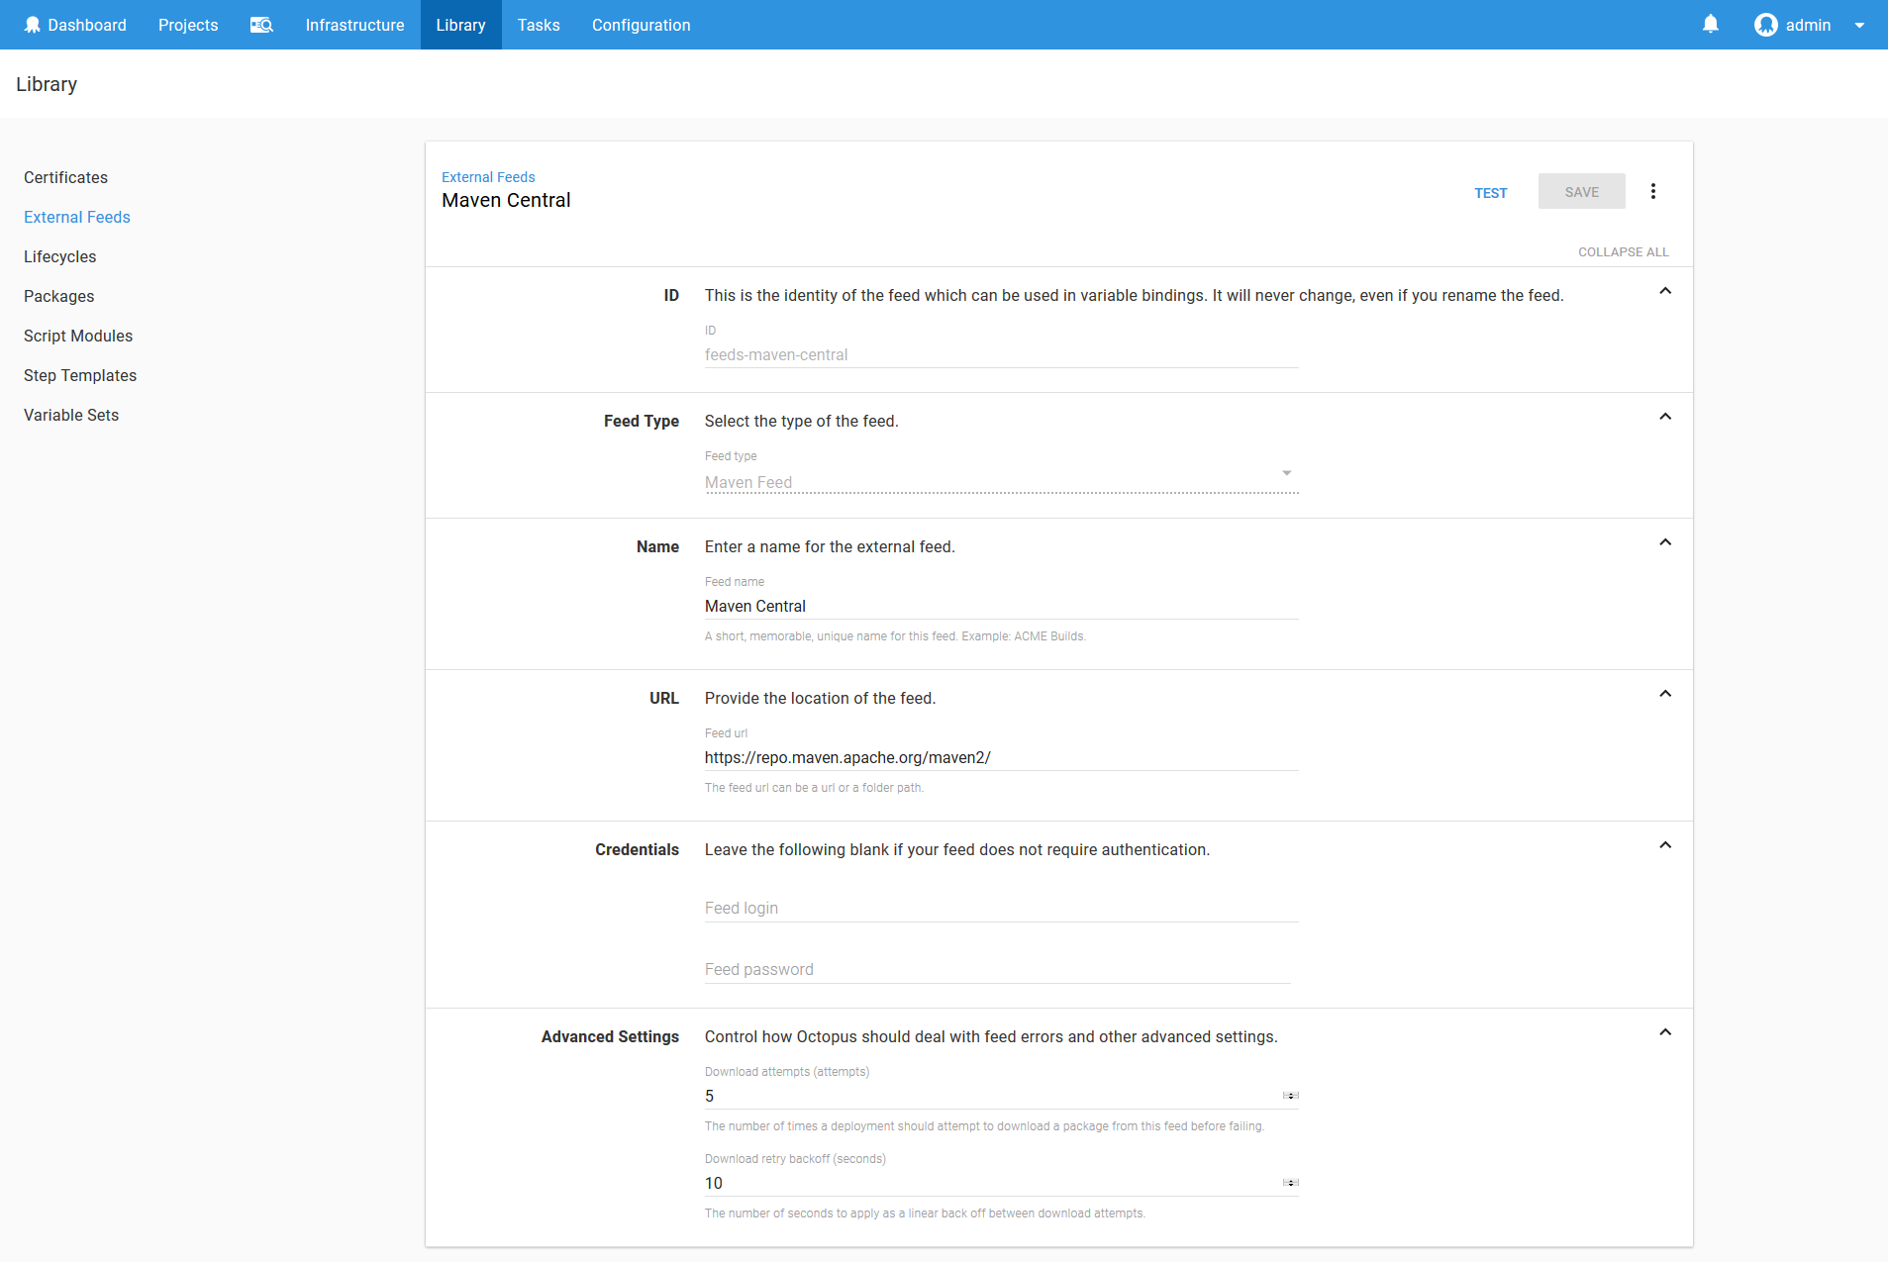Viewport: 1888px width, 1262px height.
Task: Collapse the ID section with its chevron
Action: 1664,290
